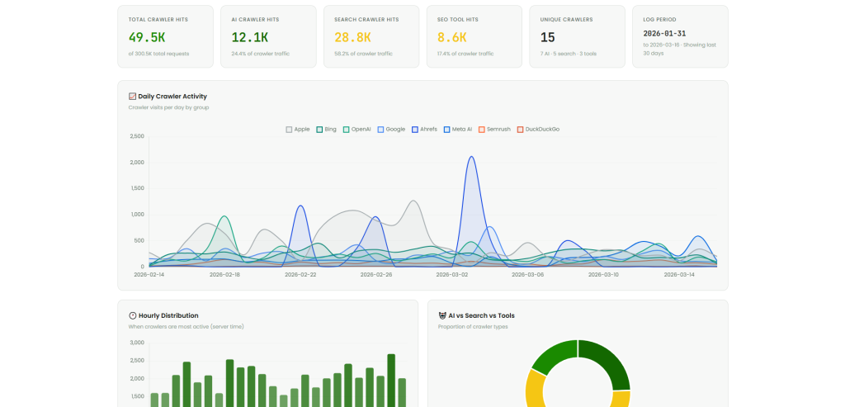Screen dimensions: 845x407
Task: Click the "Showing last 30 days" note
Action: pos(679,49)
